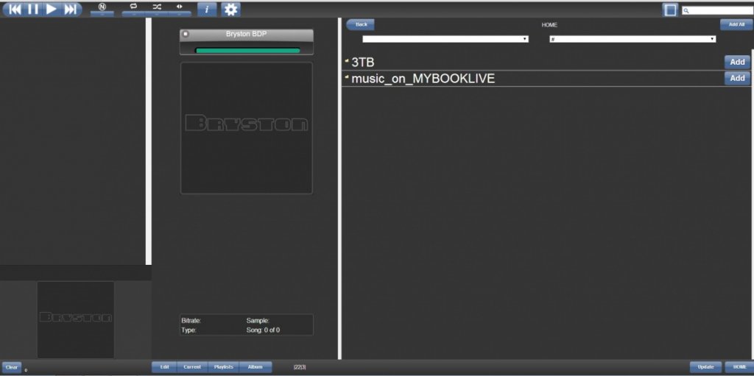Switch to the Edit tab
This screenshot has width=754, height=376.
point(164,367)
